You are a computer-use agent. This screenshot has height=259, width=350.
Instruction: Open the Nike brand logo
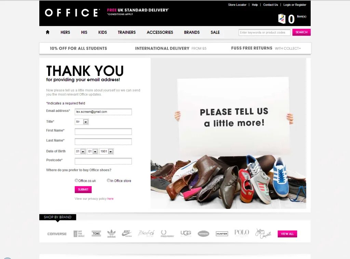coord(127,233)
